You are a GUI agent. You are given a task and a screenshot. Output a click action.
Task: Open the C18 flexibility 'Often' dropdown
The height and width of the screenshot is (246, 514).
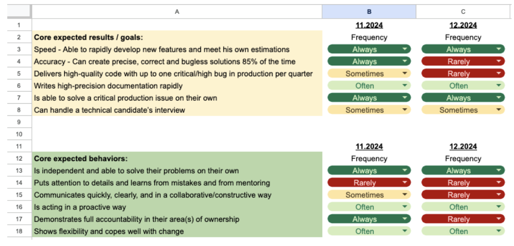[x=463, y=231]
